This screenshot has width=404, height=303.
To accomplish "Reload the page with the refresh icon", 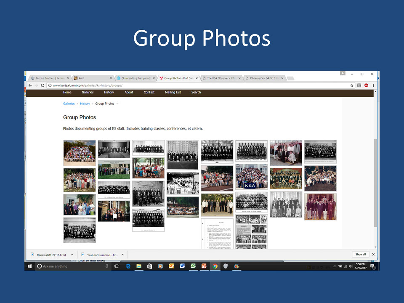I will (43, 85).
